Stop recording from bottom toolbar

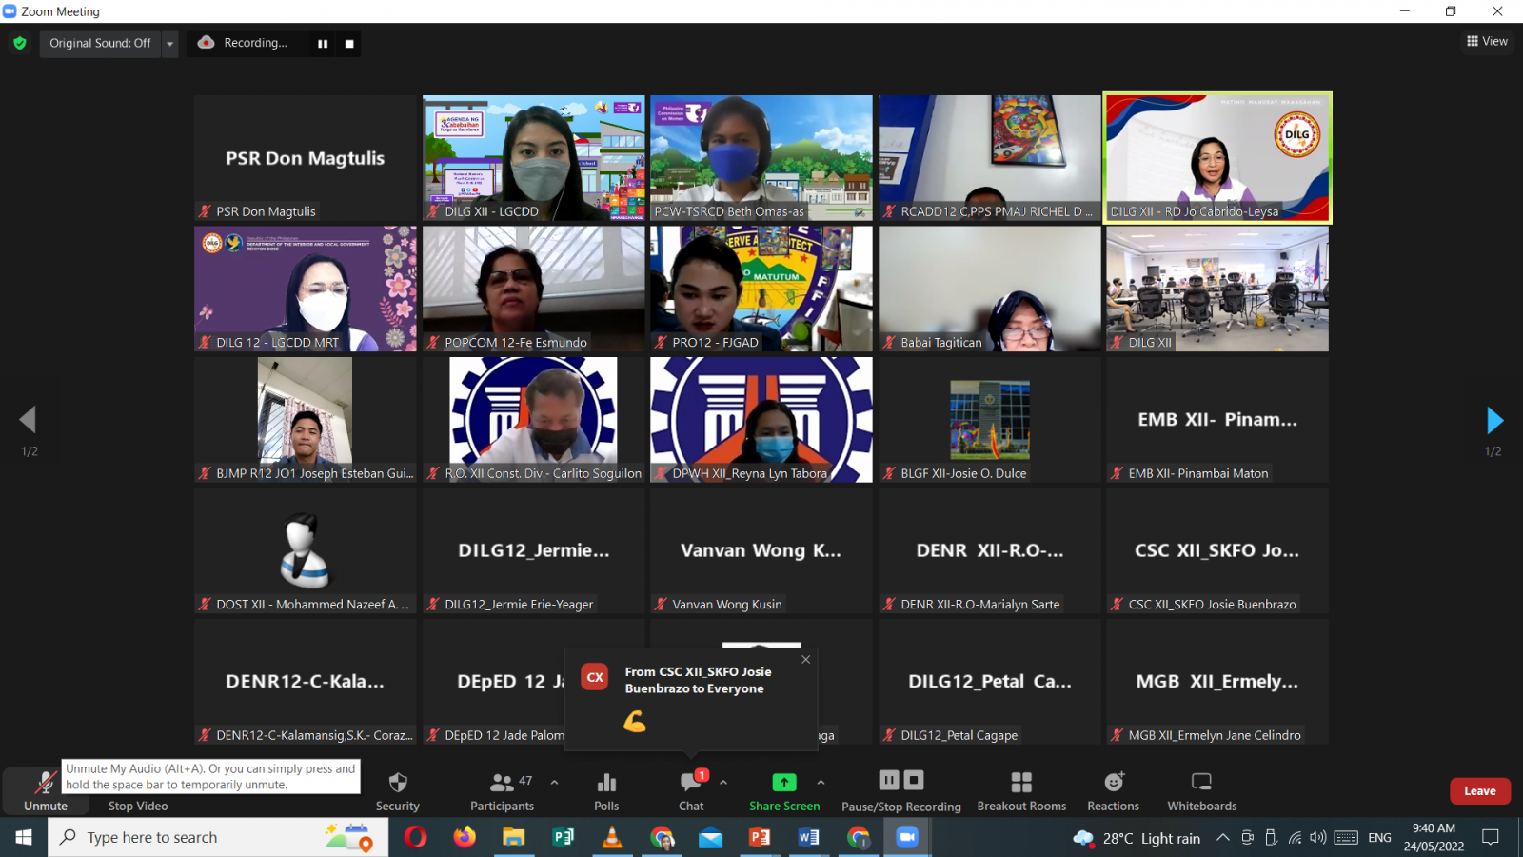coord(914,781)
